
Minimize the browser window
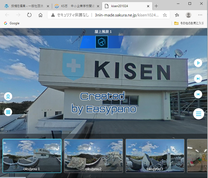pos(178,4)
